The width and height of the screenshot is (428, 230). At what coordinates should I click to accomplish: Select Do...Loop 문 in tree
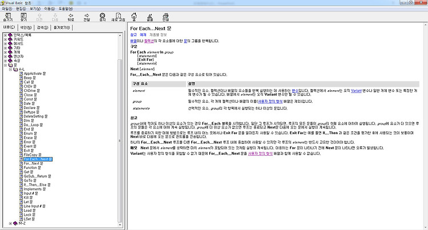tap(33, 125)
